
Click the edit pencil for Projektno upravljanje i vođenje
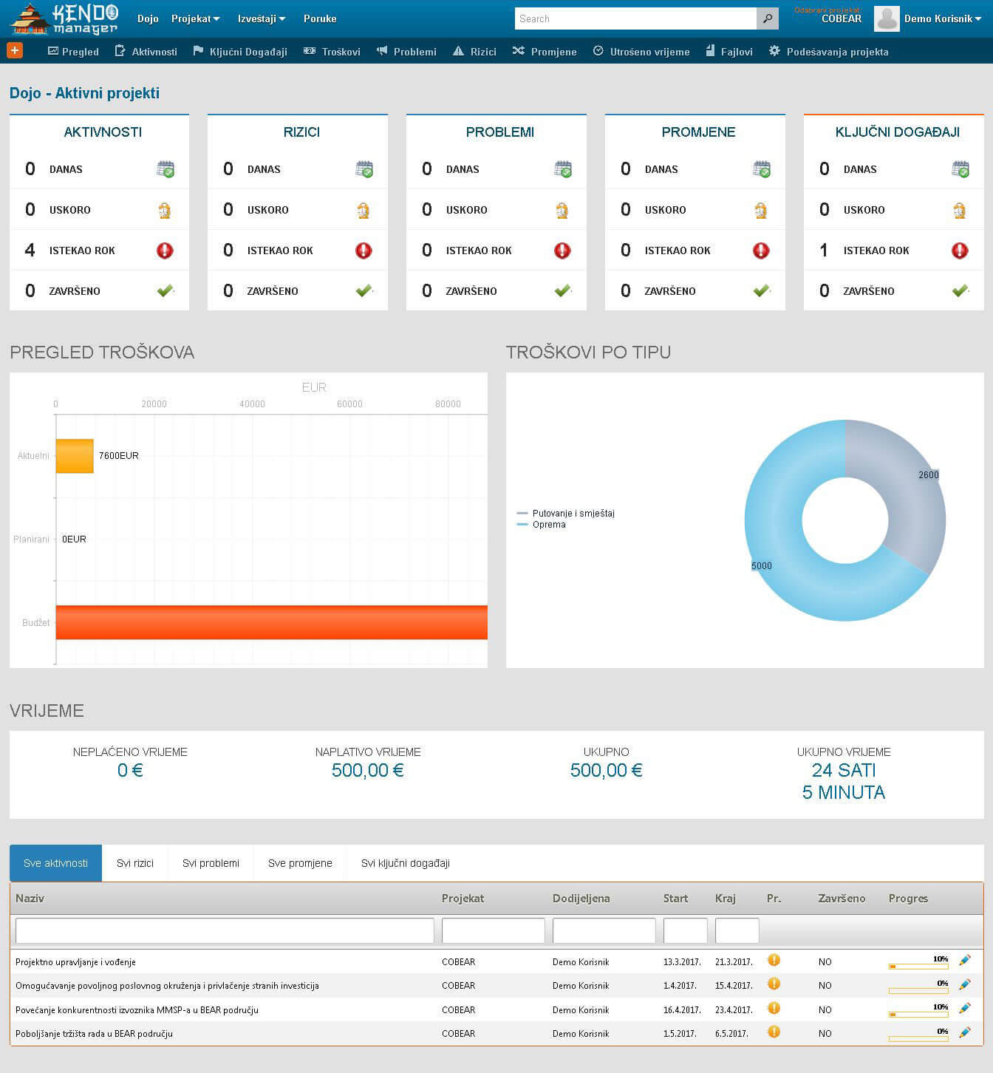pyautogui.click(x=965, y=961)
